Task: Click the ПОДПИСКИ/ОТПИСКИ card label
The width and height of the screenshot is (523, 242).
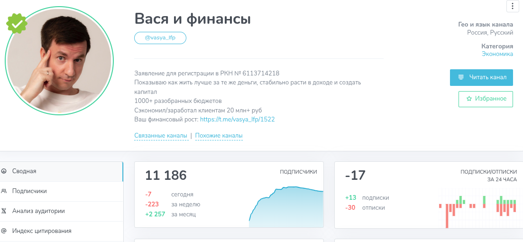Action: click(489, 172)
